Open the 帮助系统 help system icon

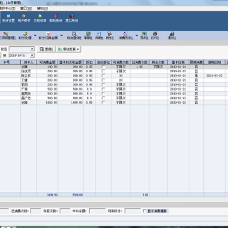click(56, 18)
